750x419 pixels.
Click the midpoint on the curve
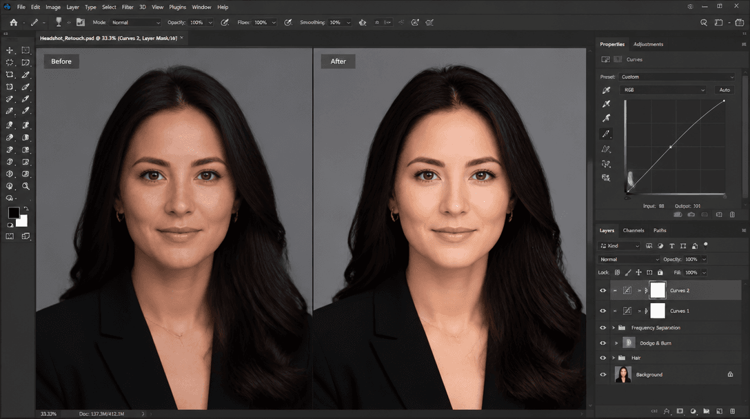671,147
